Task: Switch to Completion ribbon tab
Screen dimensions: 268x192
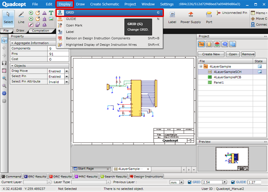Action: click(x=41, y=31)
